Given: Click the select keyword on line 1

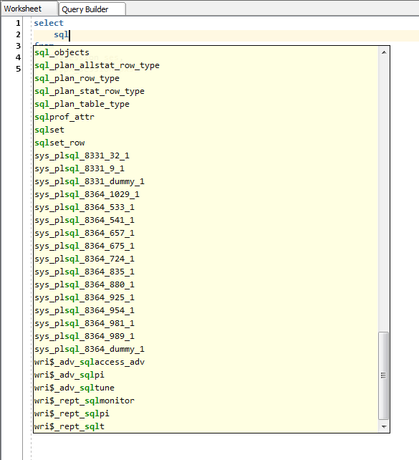Looking at the screenshot, I should (x=49, y=23).
